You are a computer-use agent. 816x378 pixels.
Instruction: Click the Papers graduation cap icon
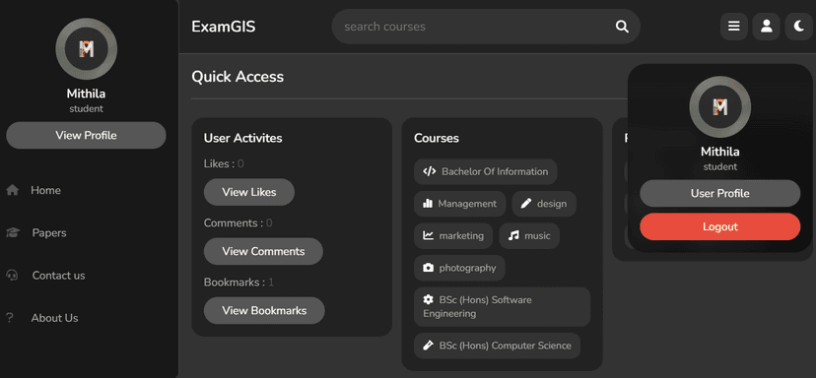pyautogui.click(x=13, y=233)
